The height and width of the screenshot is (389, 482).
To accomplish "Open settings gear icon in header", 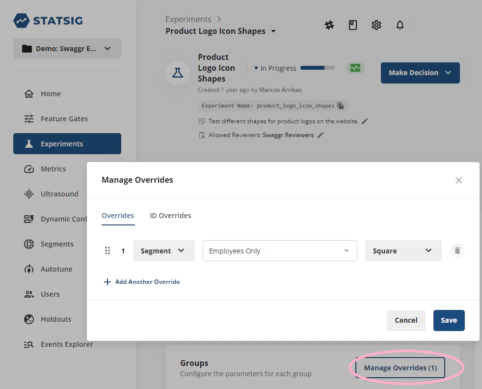I will 376,25.
